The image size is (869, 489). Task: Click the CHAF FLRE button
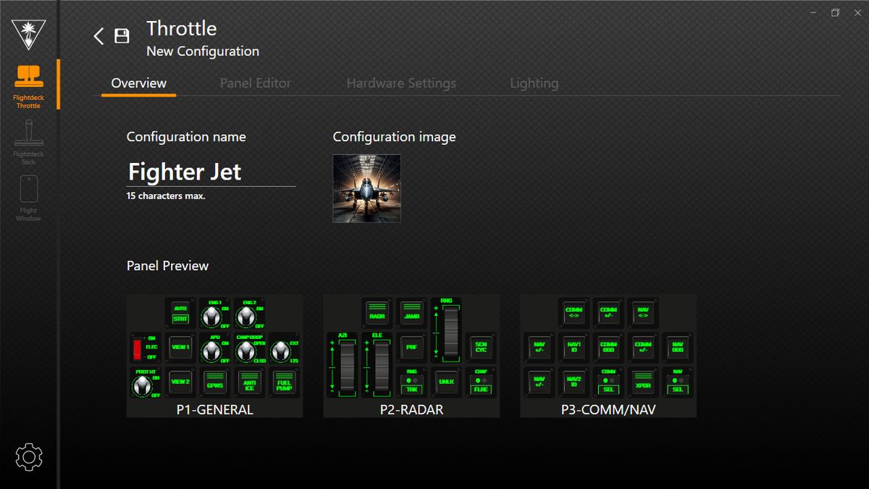481,381
